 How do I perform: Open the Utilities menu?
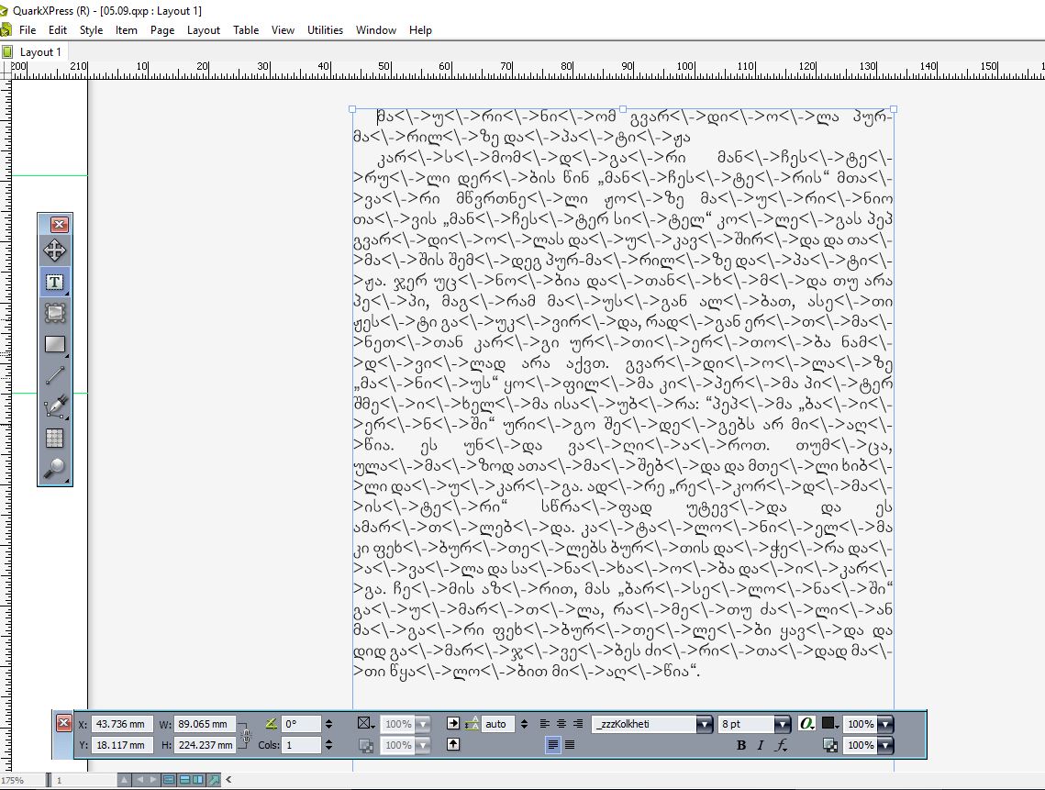click(325, 30)
